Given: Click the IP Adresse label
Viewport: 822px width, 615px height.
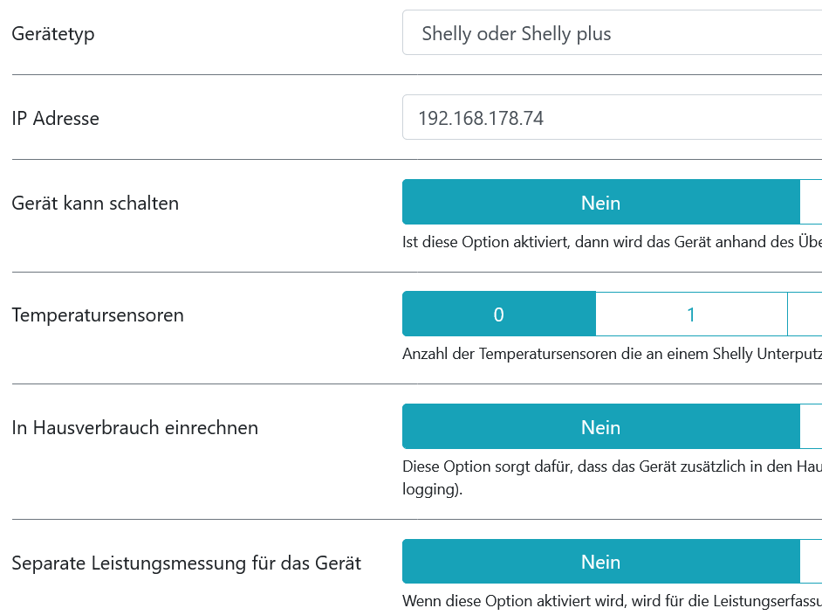Looking at the screenshot, I should point(56,119).
